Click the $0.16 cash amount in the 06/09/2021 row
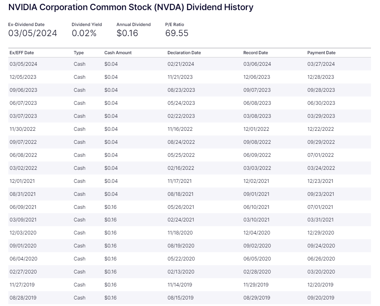 click(x=111, y=207)
